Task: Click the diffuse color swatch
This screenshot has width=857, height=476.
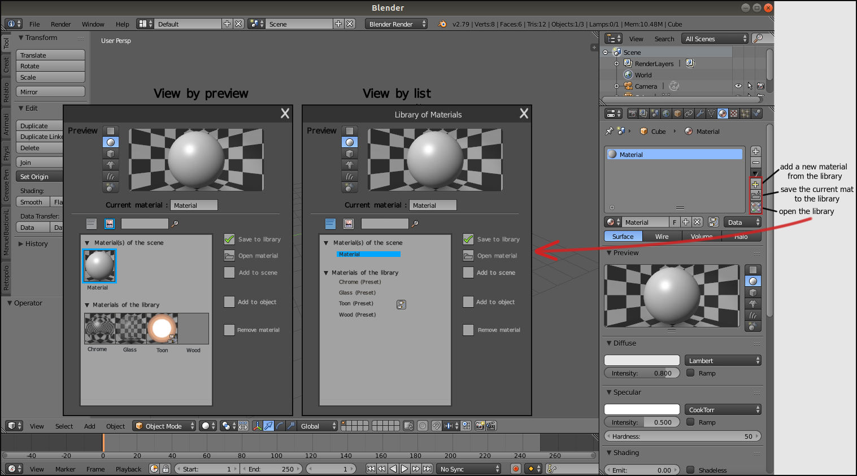Action: 642,360
